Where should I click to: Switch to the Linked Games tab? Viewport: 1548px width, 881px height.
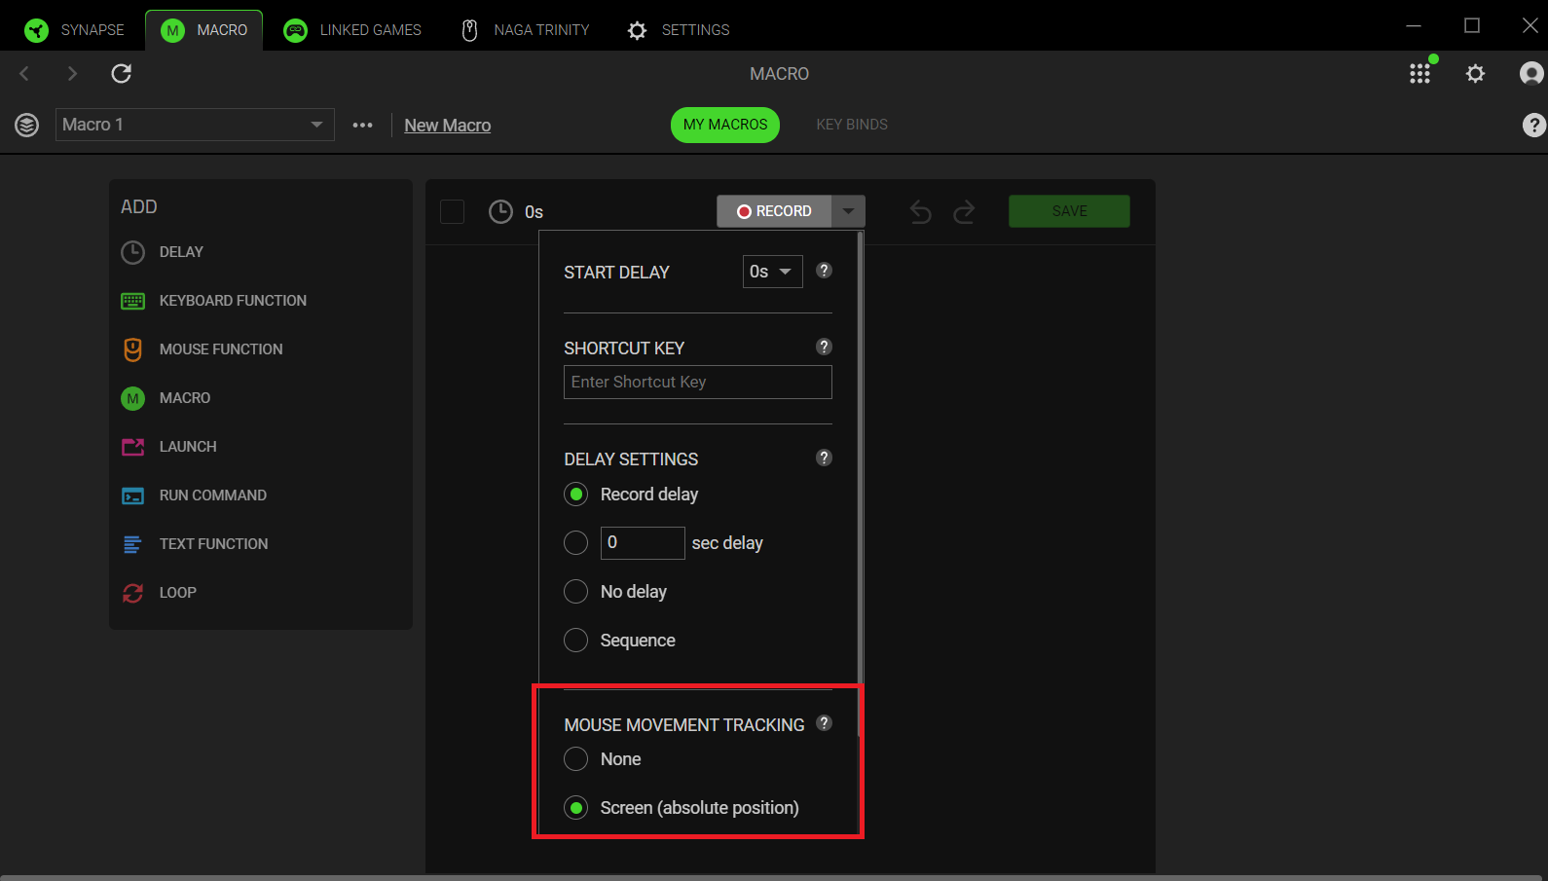(352, 30)
